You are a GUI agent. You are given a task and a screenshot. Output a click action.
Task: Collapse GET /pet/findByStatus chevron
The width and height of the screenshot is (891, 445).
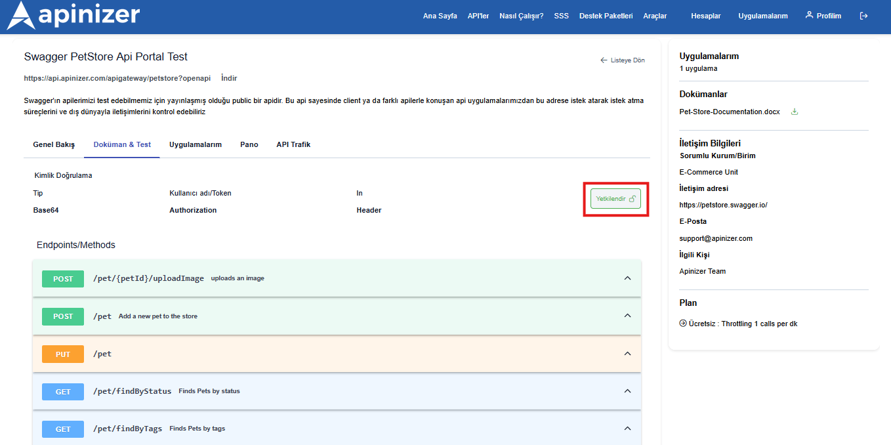[x=627, y=391]
